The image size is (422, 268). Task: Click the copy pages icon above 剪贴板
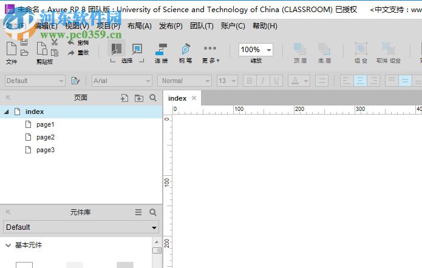coord(42,49)
